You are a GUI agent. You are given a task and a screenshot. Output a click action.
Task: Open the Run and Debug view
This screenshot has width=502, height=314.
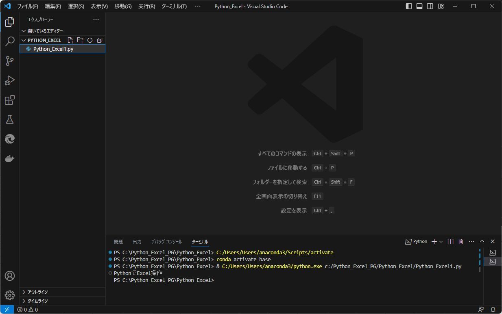[10, 80]
